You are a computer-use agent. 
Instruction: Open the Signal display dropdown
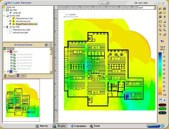pyautogui.click(x=155, y=8)
